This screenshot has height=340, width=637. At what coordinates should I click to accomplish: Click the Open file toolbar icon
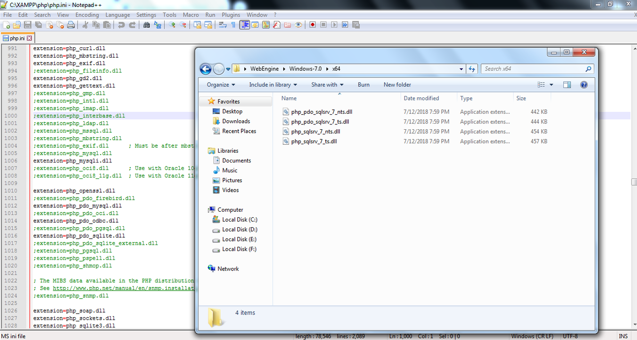tap(16, 25)
